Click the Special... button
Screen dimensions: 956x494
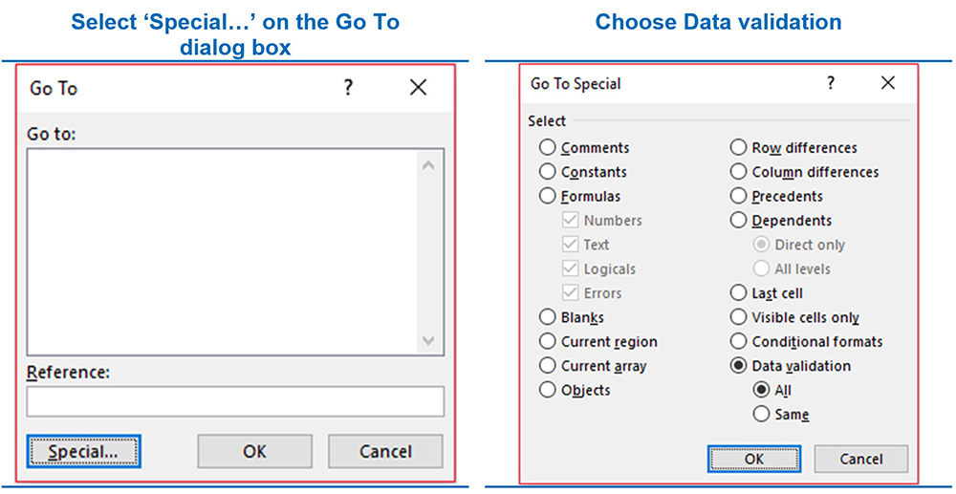coord(83,451)
